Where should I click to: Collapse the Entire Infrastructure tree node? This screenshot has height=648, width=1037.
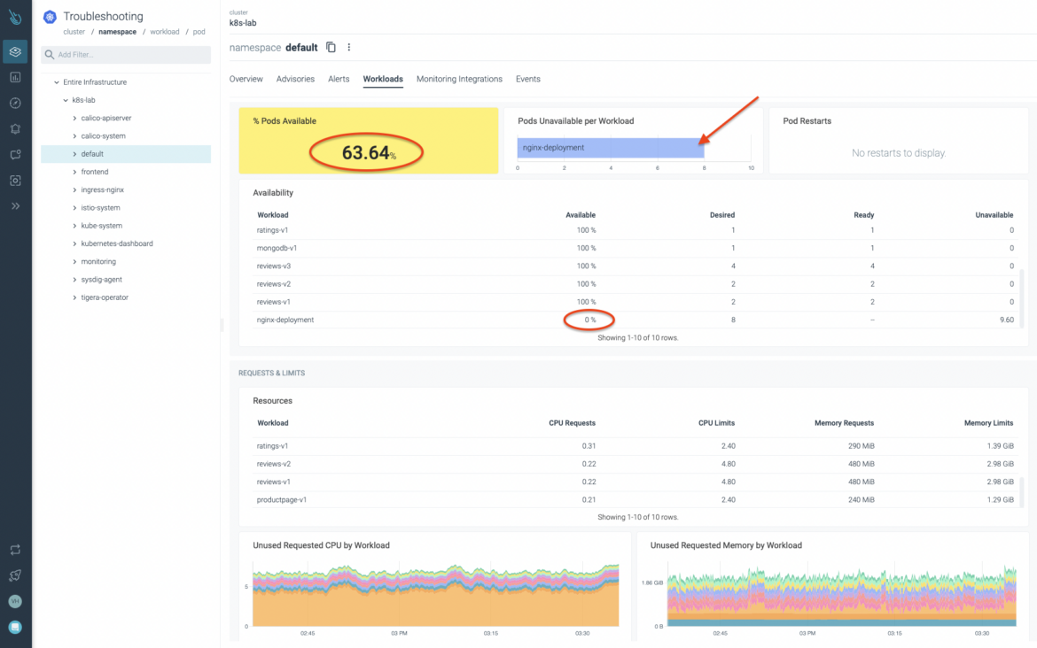[56, 82]
